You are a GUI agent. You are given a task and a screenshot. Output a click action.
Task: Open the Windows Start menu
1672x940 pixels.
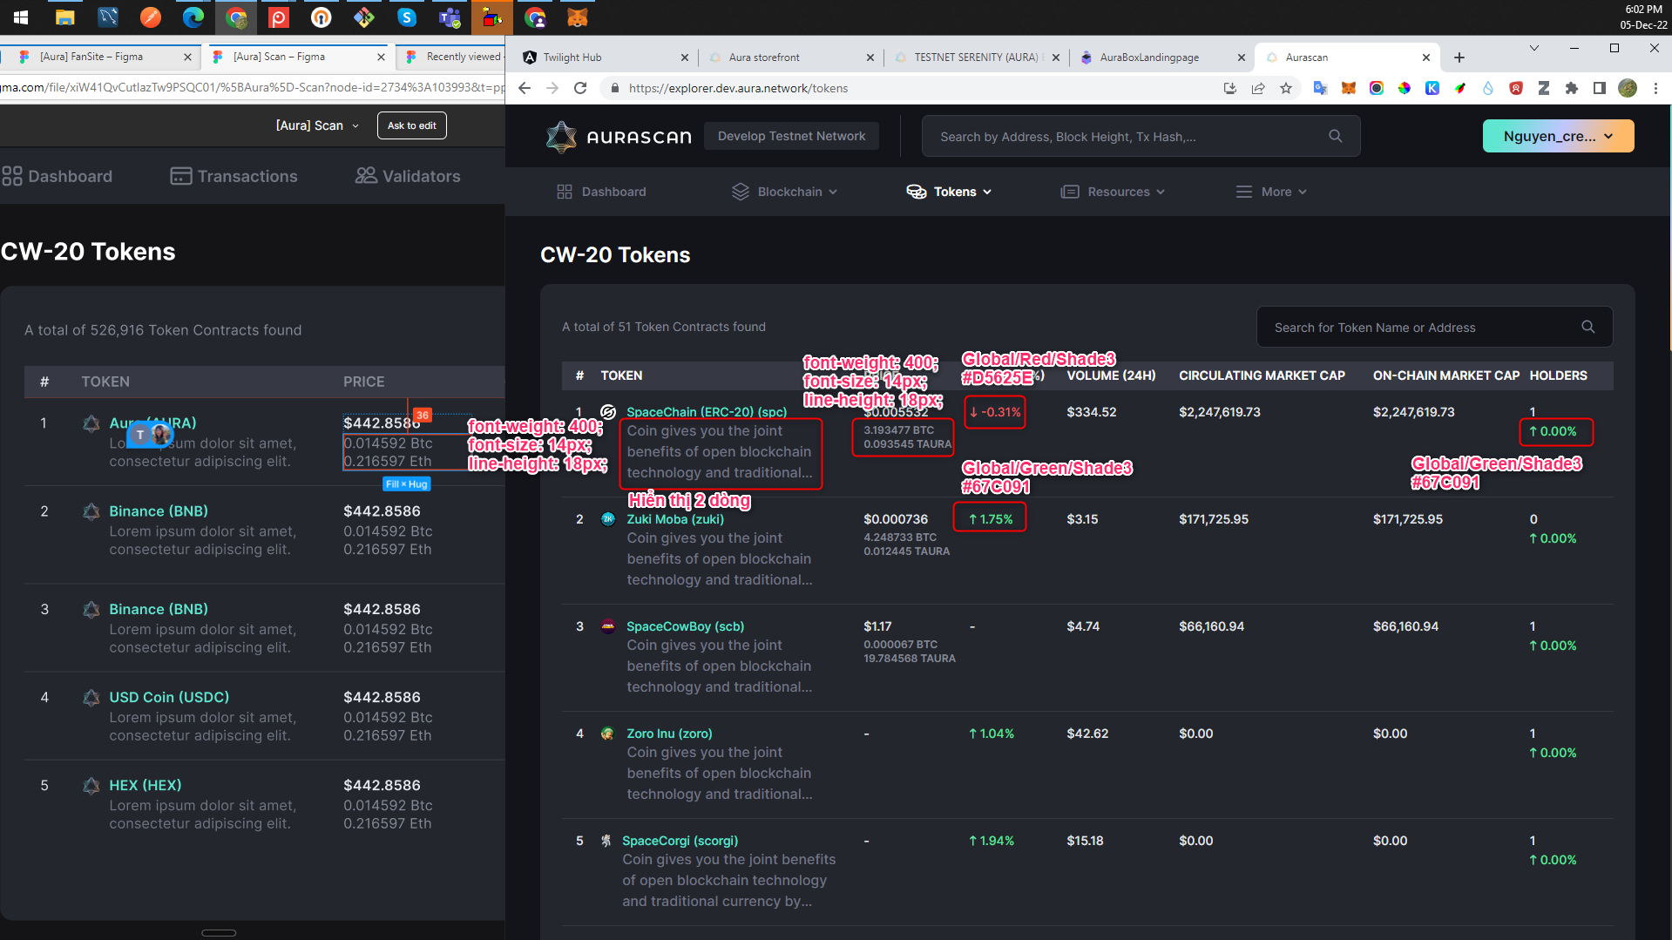[x=21, y=17]
